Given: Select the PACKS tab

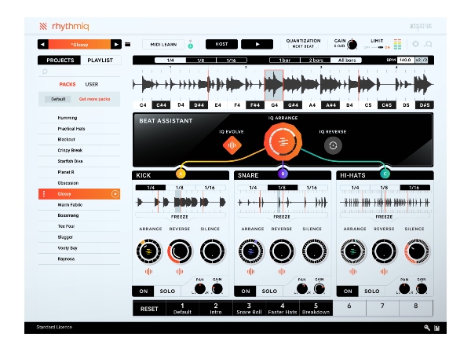Looking at the screenshot, I should (68, 84).
